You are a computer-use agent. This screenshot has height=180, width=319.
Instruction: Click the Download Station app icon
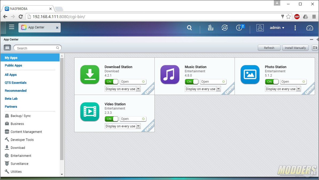tap(90, 74)
